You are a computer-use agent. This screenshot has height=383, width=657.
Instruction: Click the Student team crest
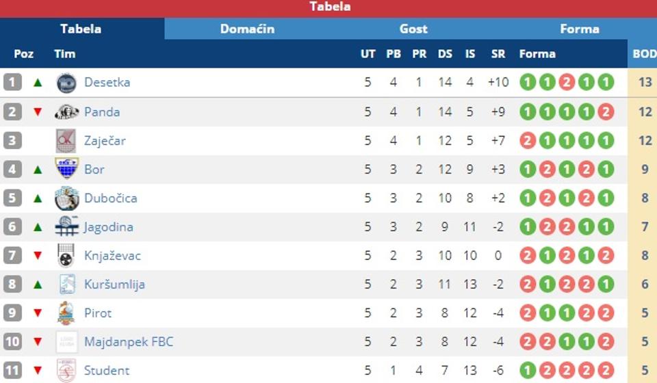click(66, 370)
